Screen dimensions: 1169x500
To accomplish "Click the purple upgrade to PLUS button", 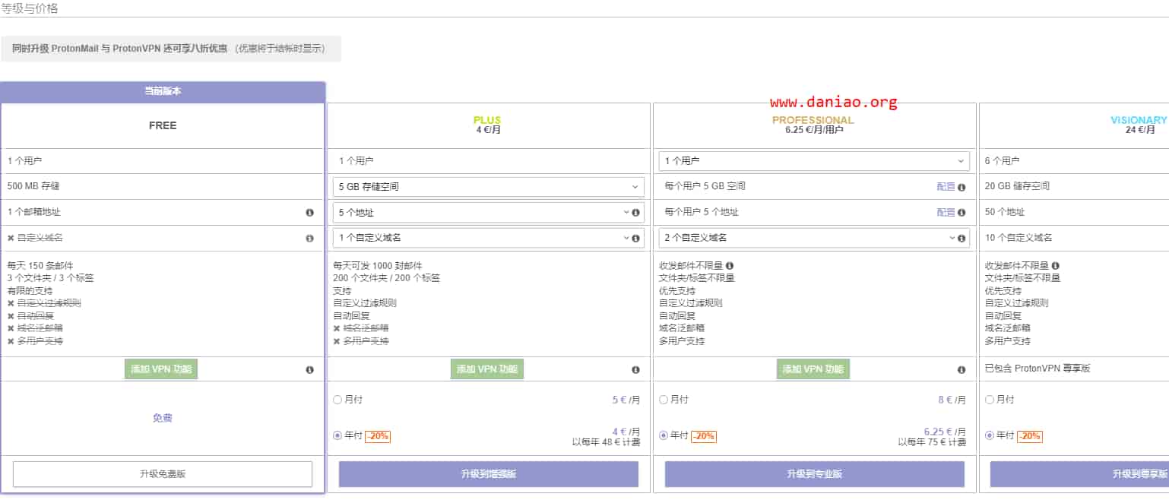I will [489, 474].
